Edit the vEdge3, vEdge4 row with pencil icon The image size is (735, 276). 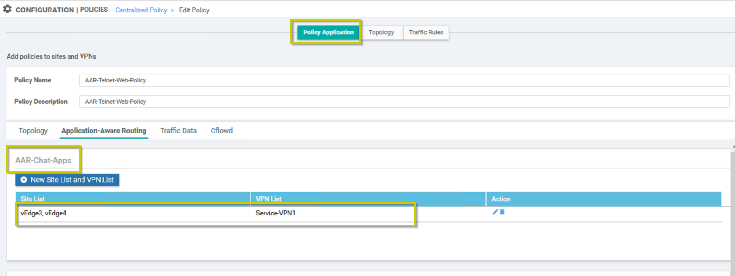click(495, 212)
